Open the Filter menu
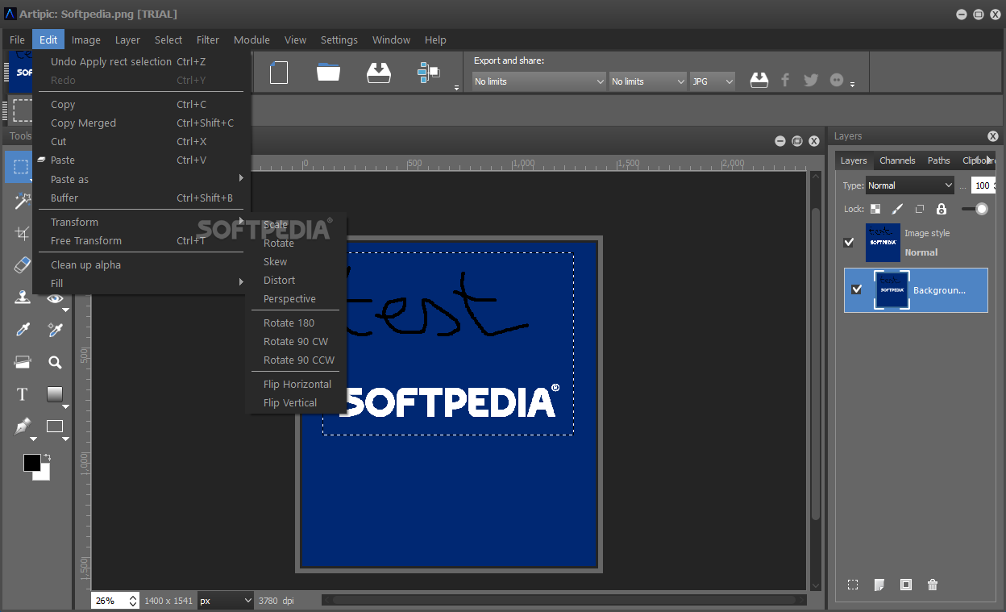Image resolution: width=1006 pixels, height=612 pixels. (x=208, y=40)
